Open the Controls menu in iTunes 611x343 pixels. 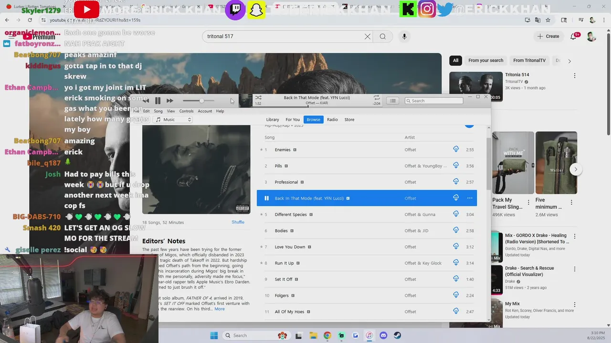186,111
